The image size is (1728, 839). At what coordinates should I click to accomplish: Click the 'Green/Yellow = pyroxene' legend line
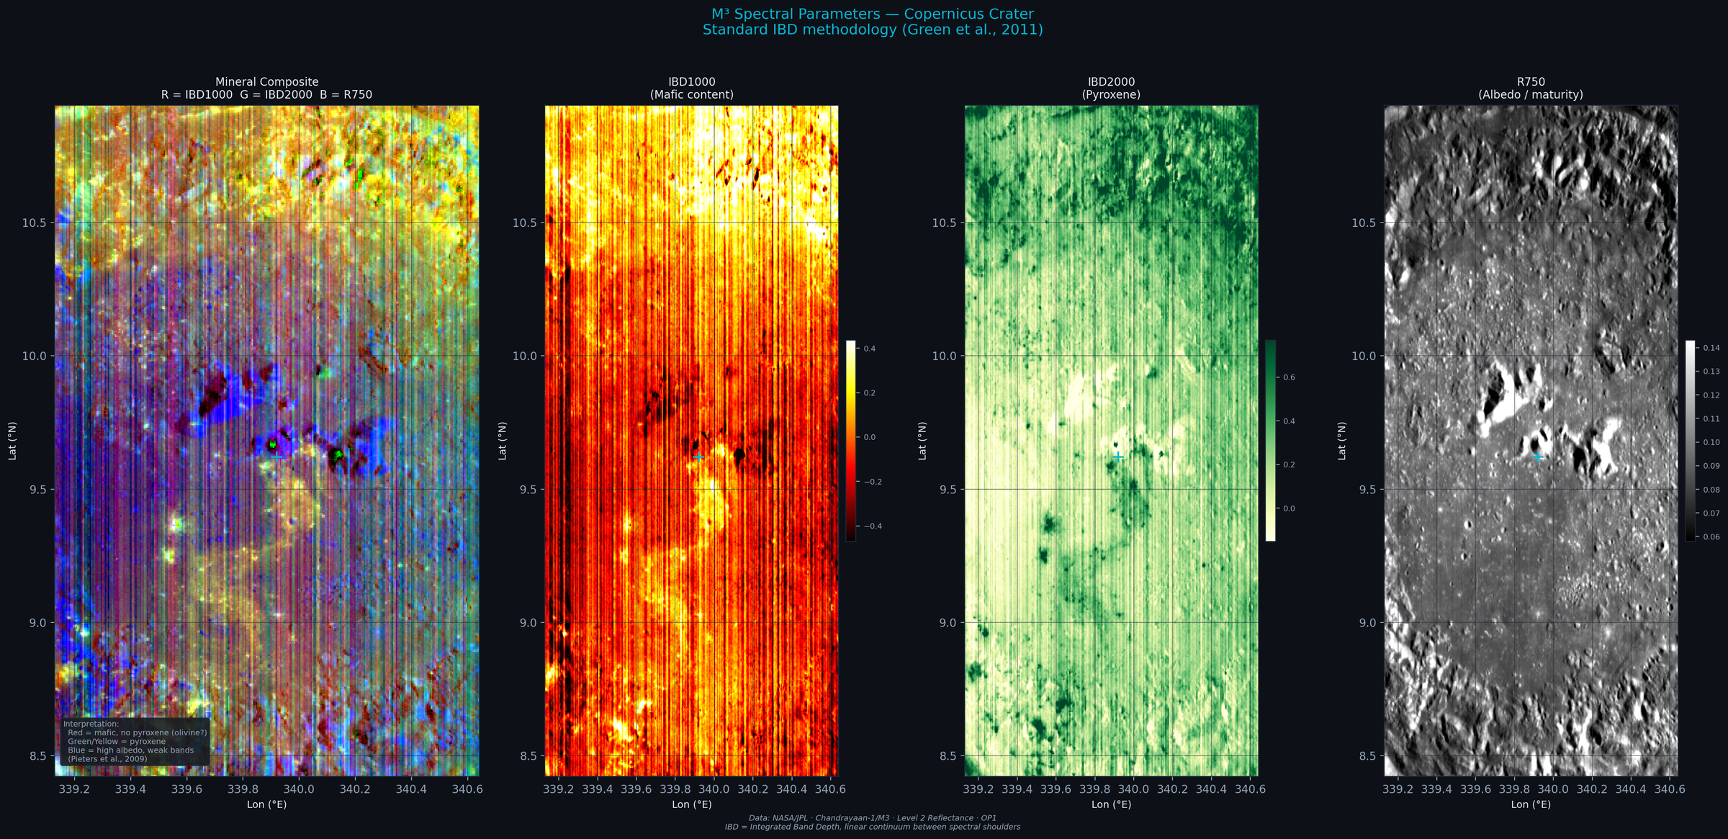coord(117,741)
